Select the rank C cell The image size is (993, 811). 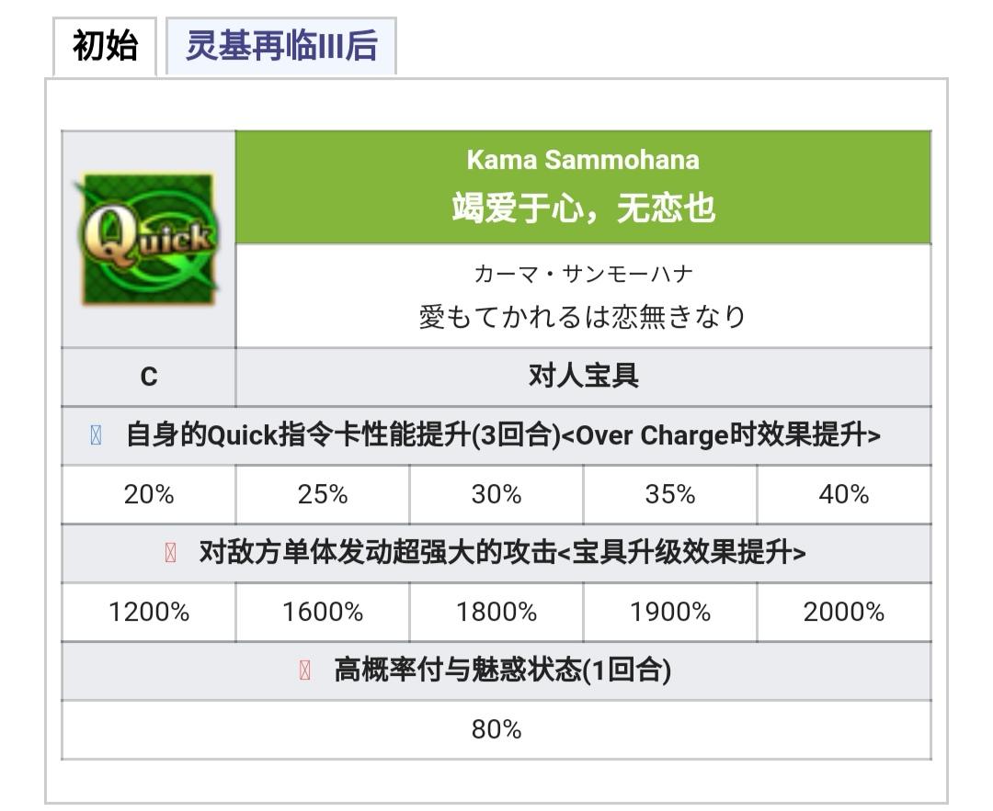pyautogui.click(x=148, y=377)
